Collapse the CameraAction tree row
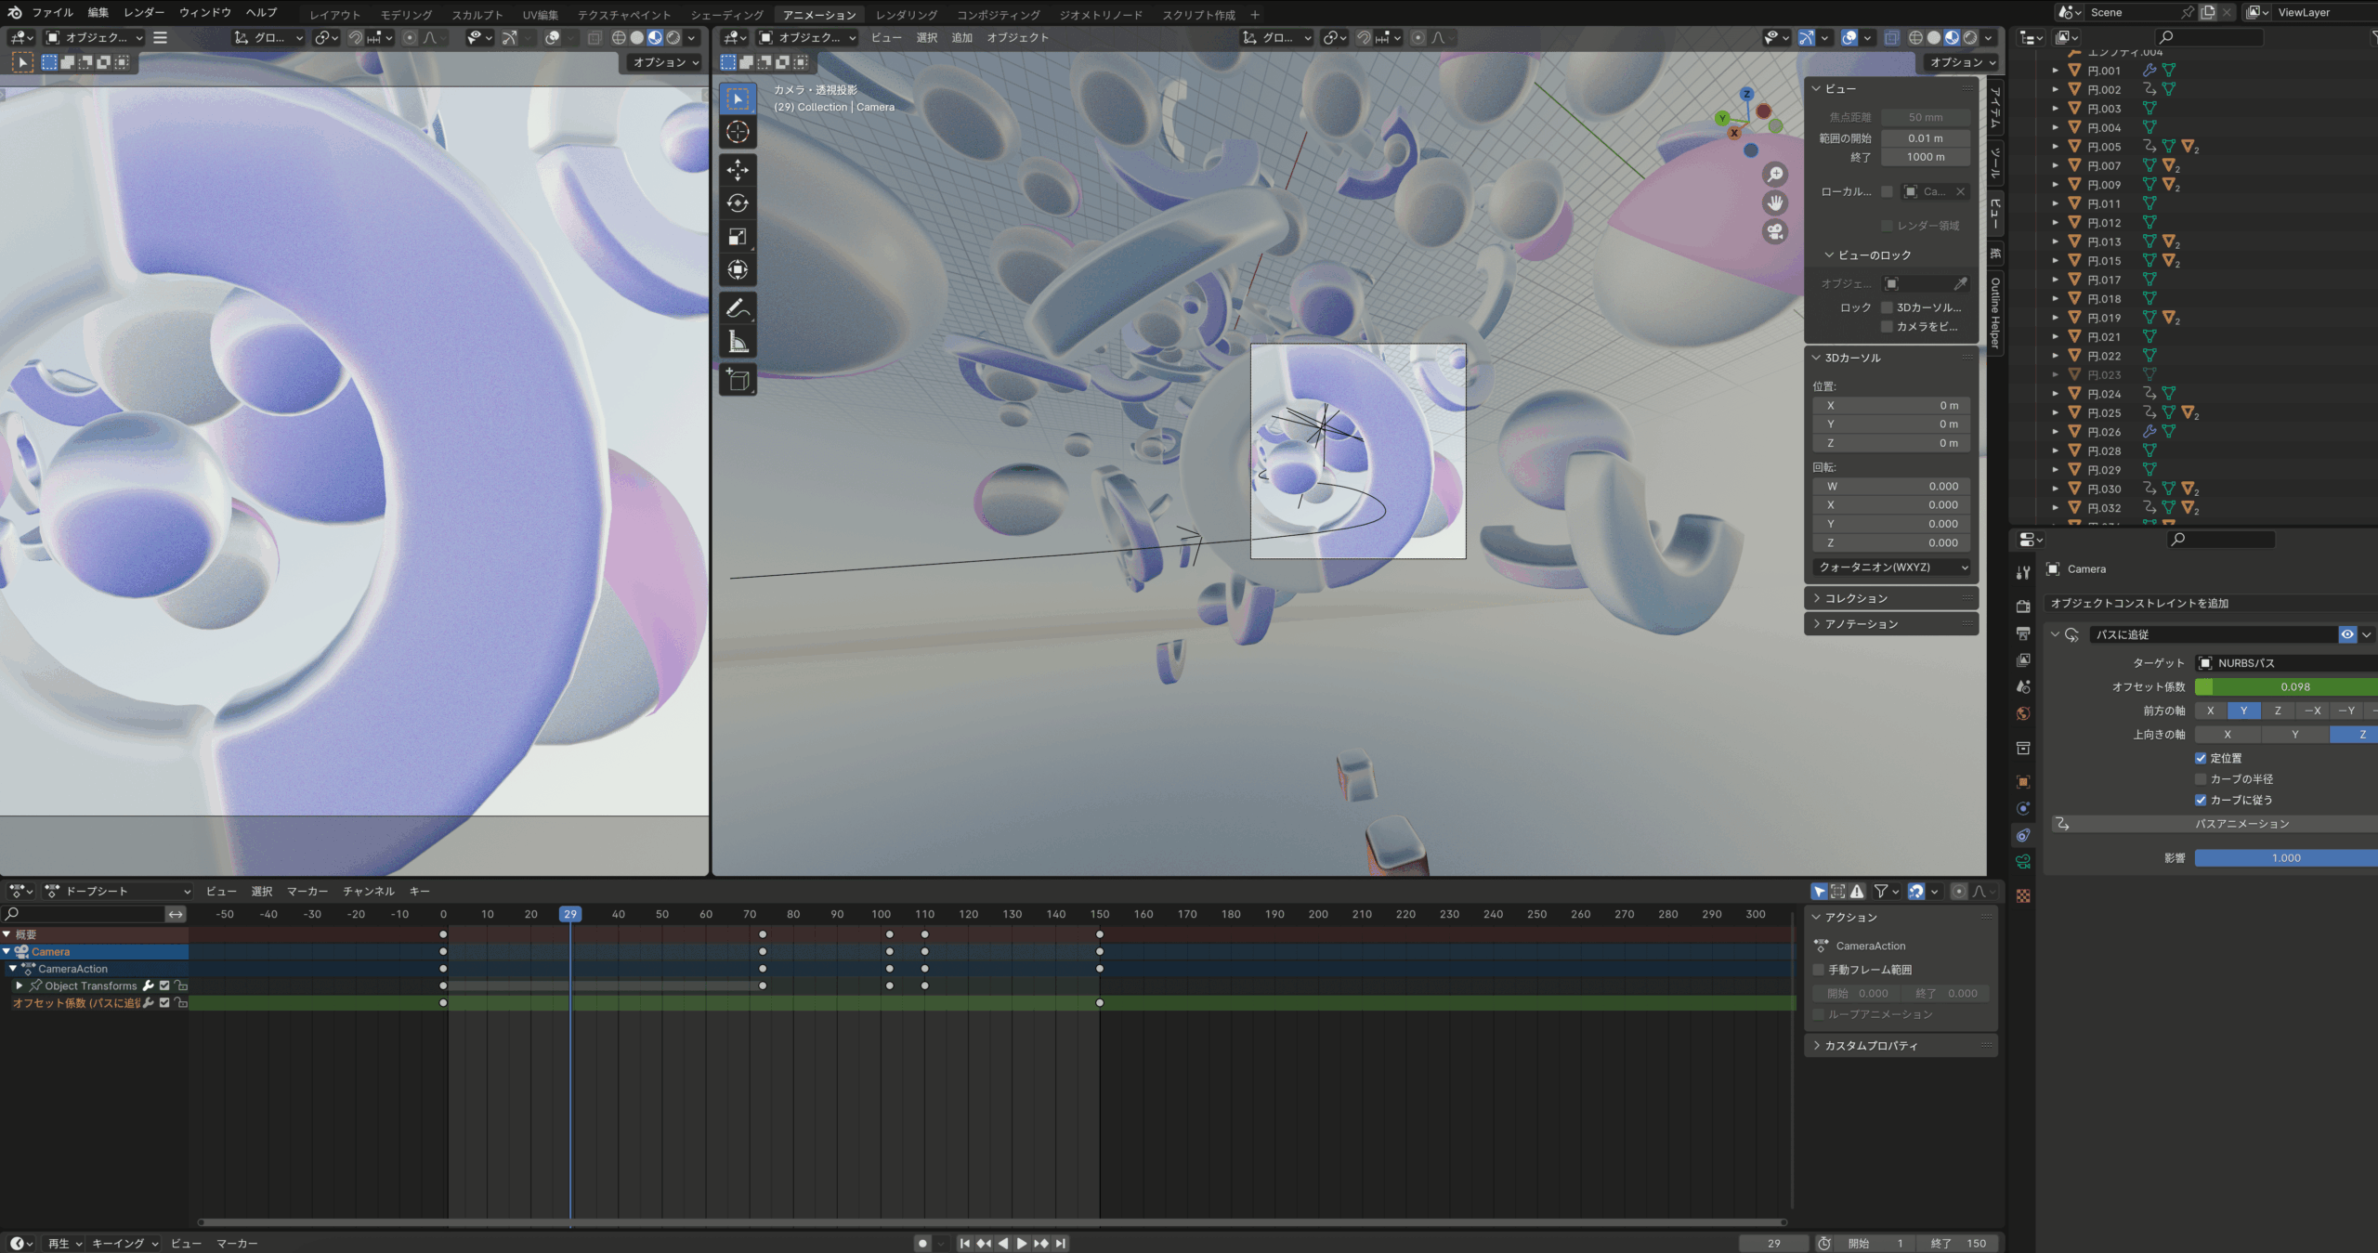The height and width of the screenshot is (1253, 2378). pos(13,969)
